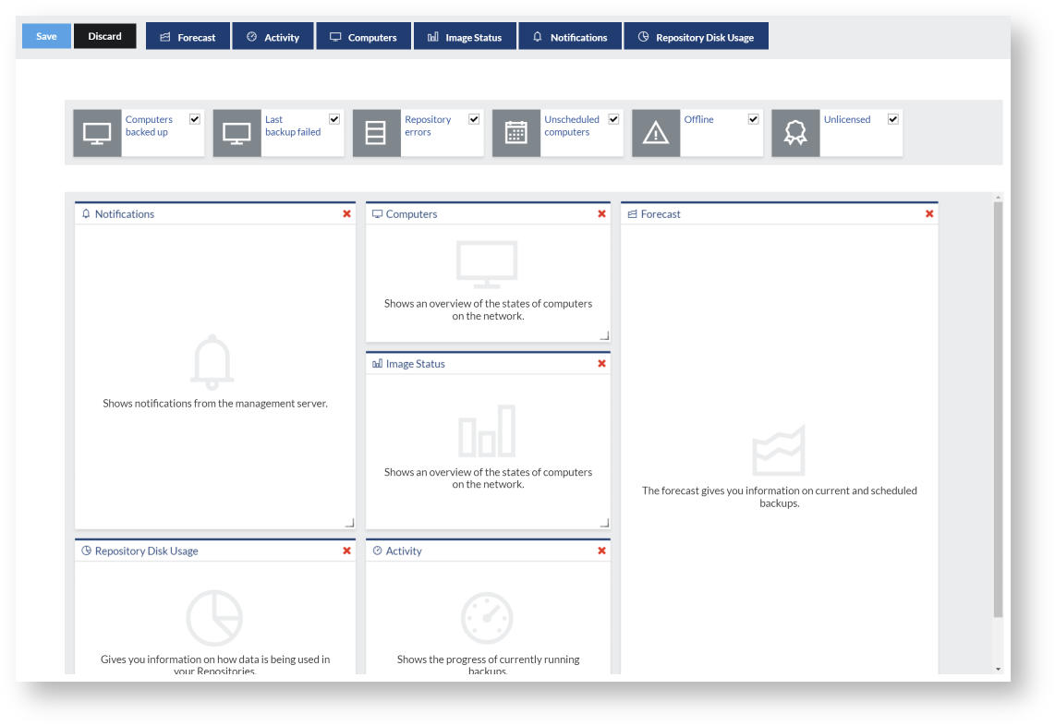Click the pie chart icon in Repository Disk Usage widget

point(214,618)
